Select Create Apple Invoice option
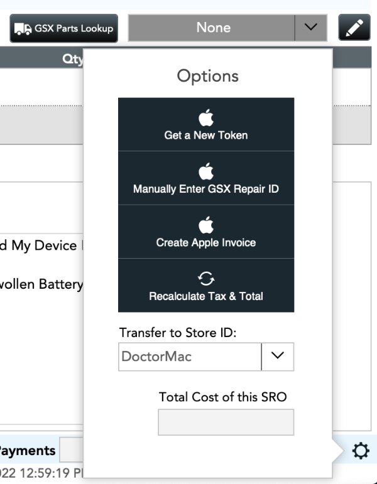 [206, 232]
